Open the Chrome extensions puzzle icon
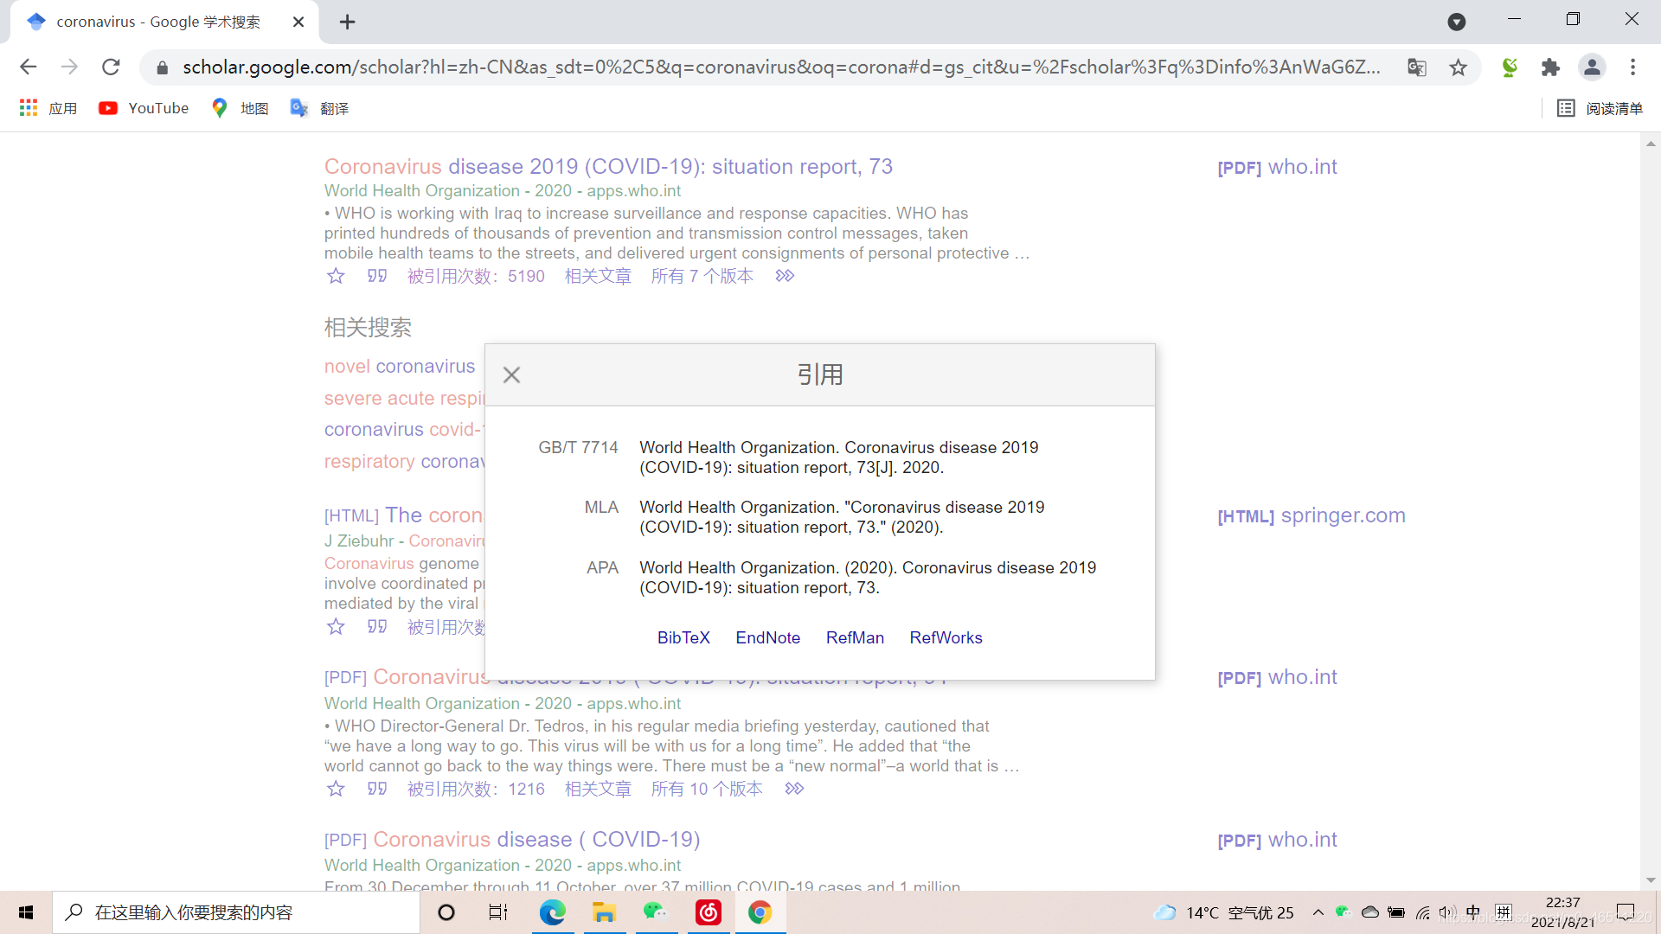The width and height of the screenshot is (1661, 934). point(1550,67)
